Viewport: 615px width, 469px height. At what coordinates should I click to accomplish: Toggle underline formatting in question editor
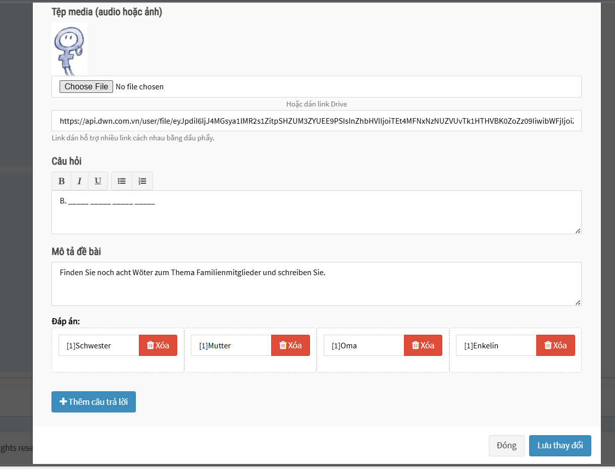pyautogui.click(x=98, y=181)
